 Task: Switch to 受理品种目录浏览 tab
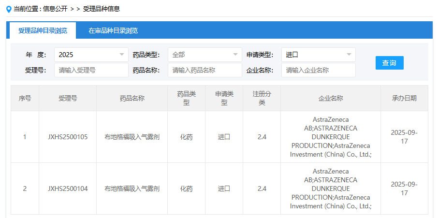pos(42,30)
